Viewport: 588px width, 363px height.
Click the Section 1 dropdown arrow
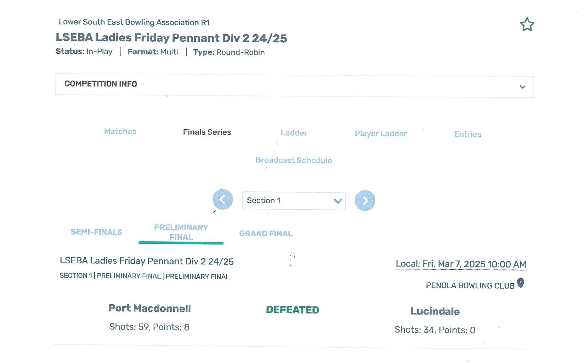(x=338, y=201)
